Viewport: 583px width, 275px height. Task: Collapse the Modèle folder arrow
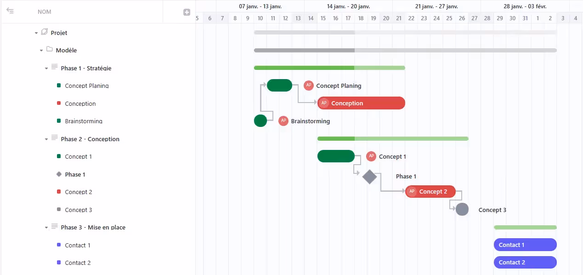click(x=41, y=51)
